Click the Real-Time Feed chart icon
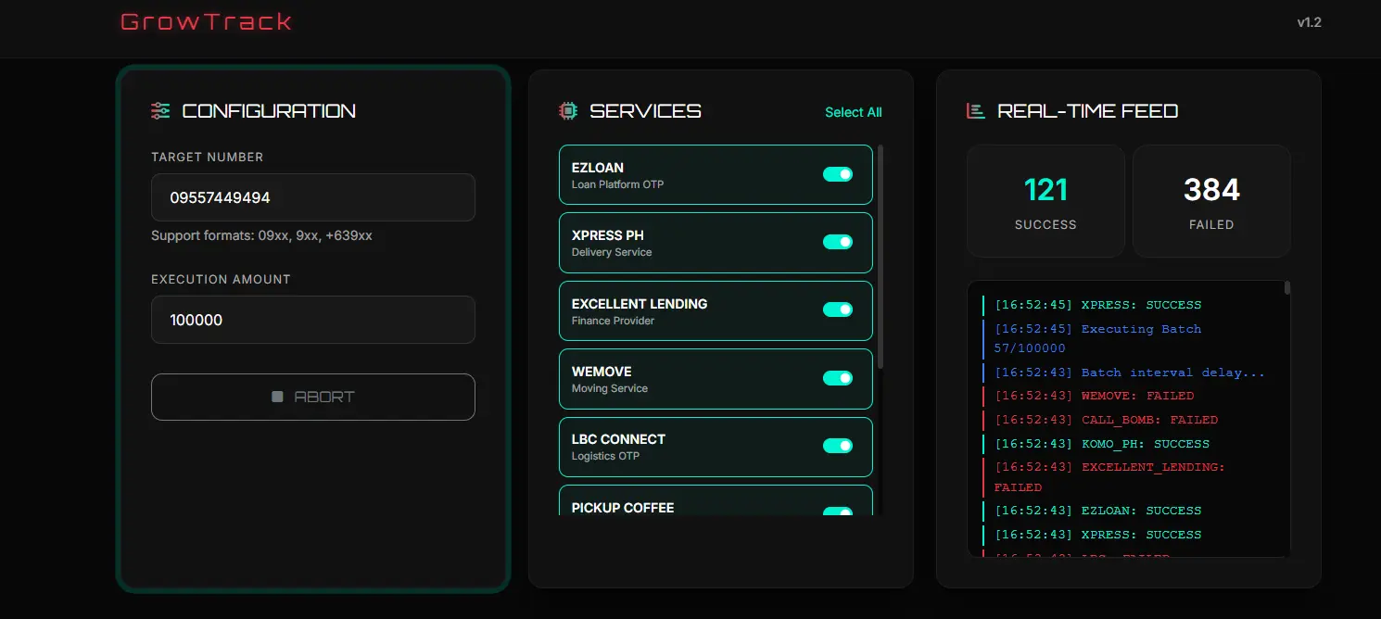 coord(975,111)
